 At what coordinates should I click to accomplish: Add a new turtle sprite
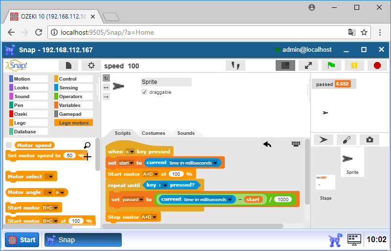pyautogui.click(x=324, y=140)
